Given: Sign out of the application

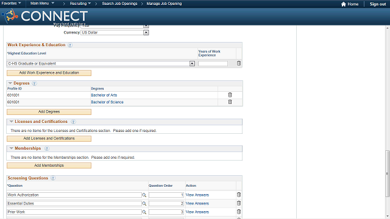Looking at the screenshot, I should click(378, 4).
